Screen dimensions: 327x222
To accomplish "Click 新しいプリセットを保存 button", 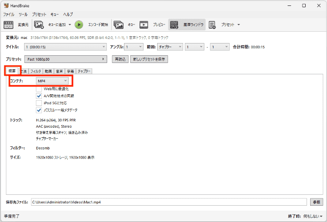I will (149, 59).
